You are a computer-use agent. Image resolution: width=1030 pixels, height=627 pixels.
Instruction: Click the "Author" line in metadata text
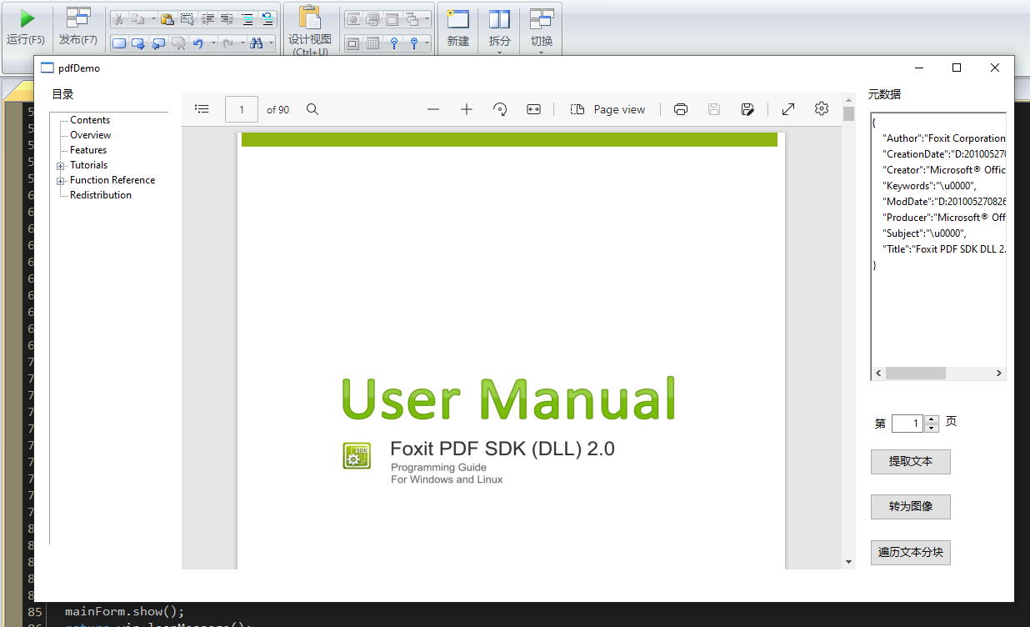pos(944,138)
